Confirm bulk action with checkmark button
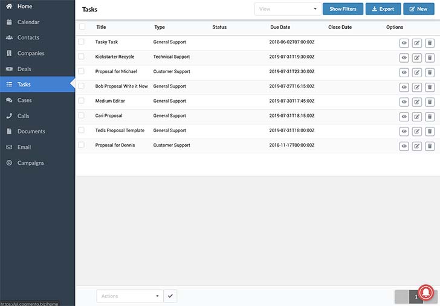The height and width of the screenshot is (306, 440). 170,296
